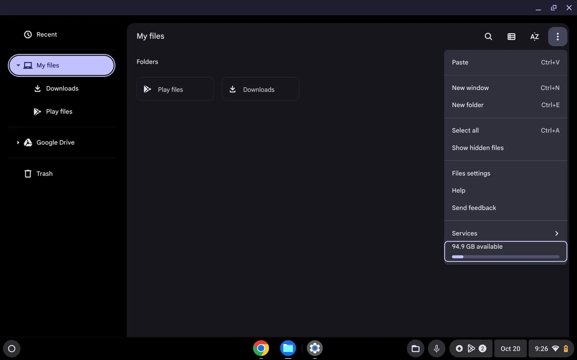Toggle Show hidden files
The width and height of the screenshot is (577, 360).
point(506,148)
